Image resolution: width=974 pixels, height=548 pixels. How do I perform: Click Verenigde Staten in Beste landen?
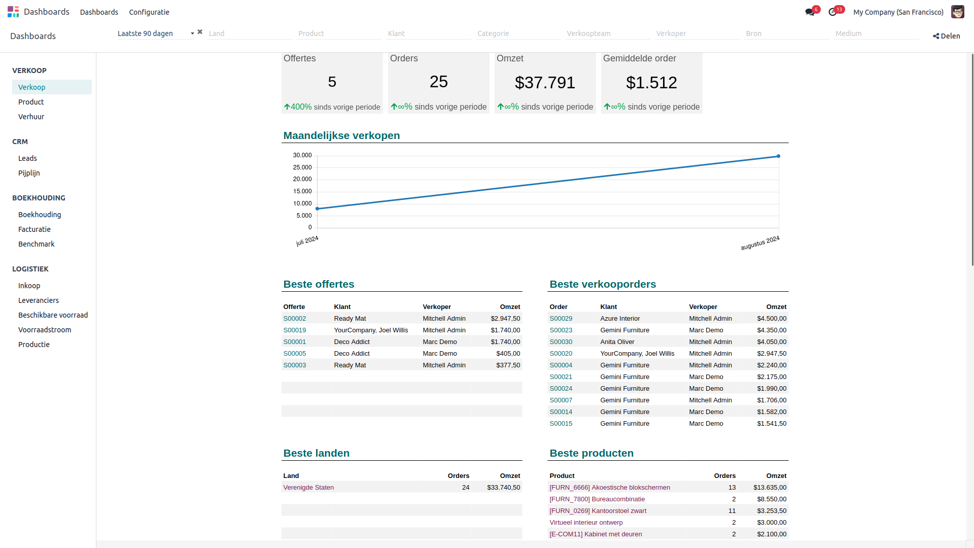308,487
